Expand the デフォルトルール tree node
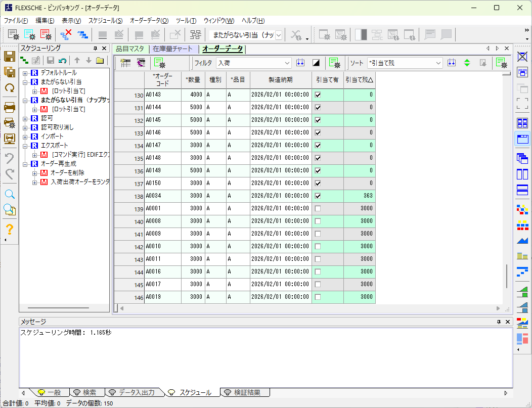Viewport: 532px width, 408px height. coord(25,72)
